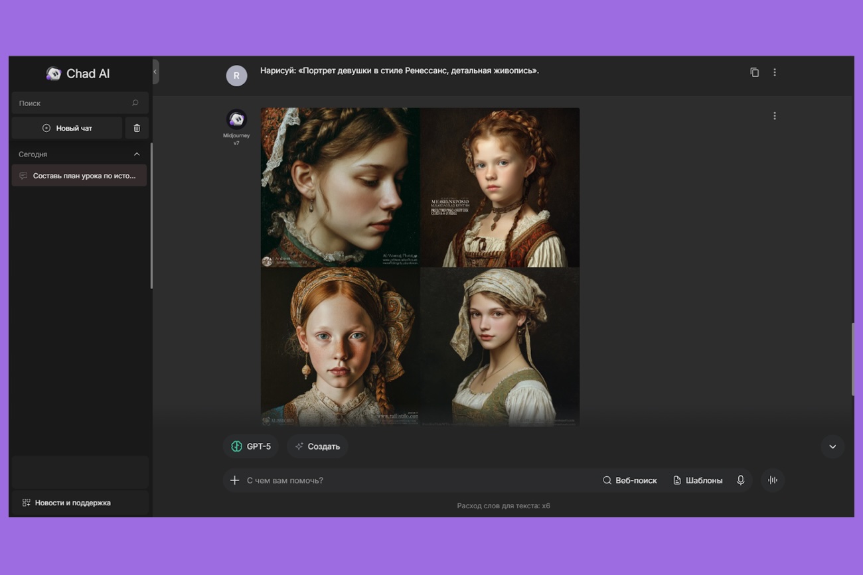Activate microphone voice input

coord(741,480)
